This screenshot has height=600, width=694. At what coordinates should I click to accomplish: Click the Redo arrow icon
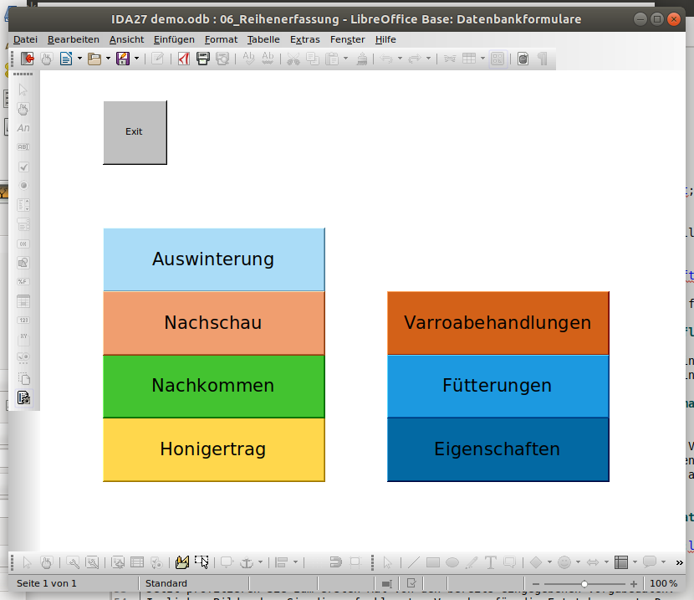(415, 59)
